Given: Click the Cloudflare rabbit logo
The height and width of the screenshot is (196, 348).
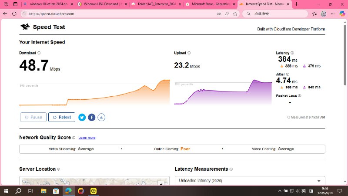Looking at the screenshot, I should 25,27.
